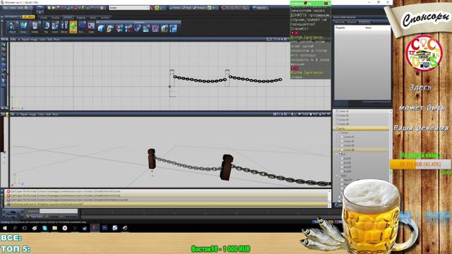Open Skype from the taskbar
This screenshot has width=452, height=254.
click(44, 228)
